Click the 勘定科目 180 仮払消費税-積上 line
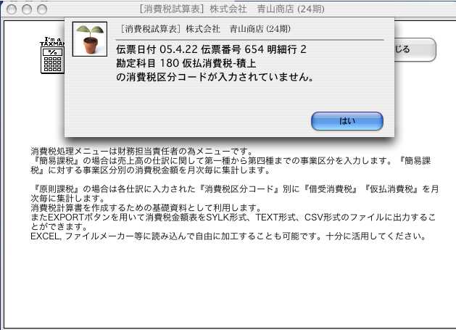 click(186, 63)
